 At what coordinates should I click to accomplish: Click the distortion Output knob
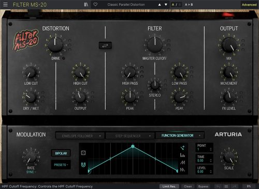(x=80, y=97)
